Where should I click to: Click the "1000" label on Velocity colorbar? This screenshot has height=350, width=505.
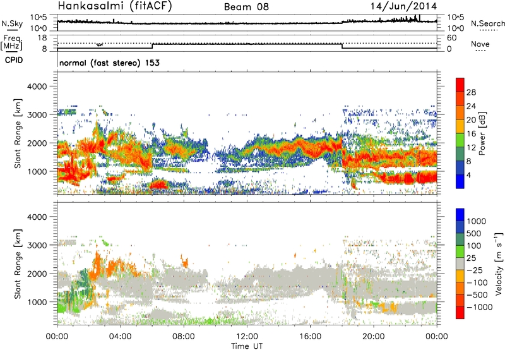pos(477,221)
